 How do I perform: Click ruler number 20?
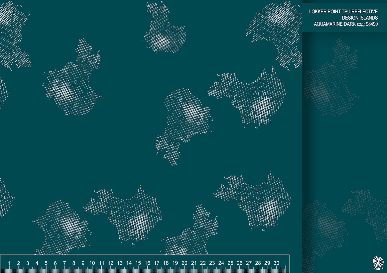pyautogui.click(x=184, y=263)
